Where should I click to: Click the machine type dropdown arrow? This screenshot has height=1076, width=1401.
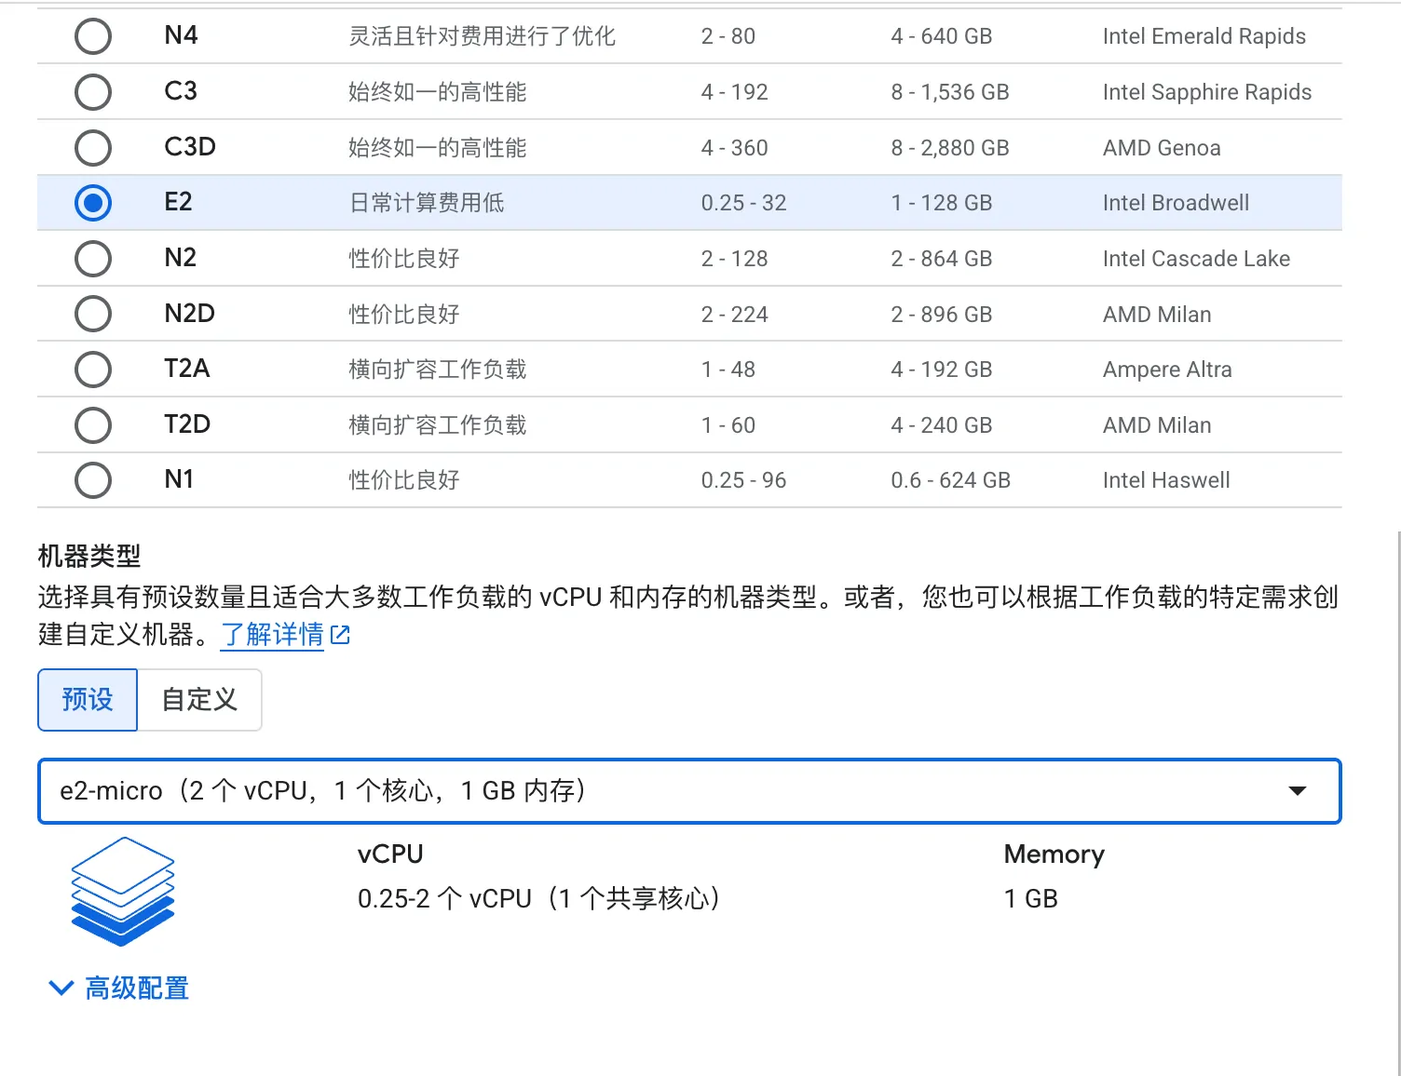point(1297,791)
